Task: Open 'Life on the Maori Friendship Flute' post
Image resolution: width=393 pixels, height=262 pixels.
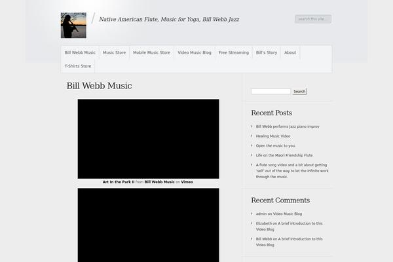Action: click(x=284, y=155)
